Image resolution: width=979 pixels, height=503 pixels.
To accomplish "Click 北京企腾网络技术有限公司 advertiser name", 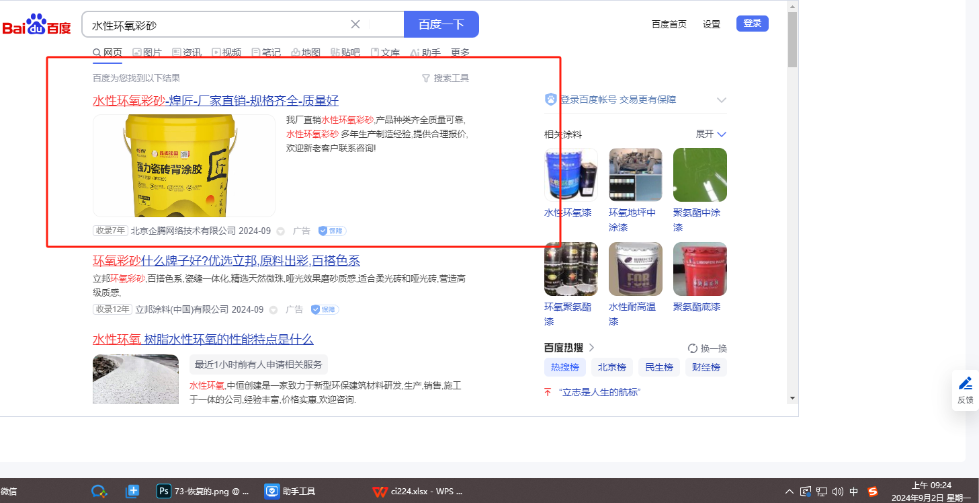I will (183, 231).
